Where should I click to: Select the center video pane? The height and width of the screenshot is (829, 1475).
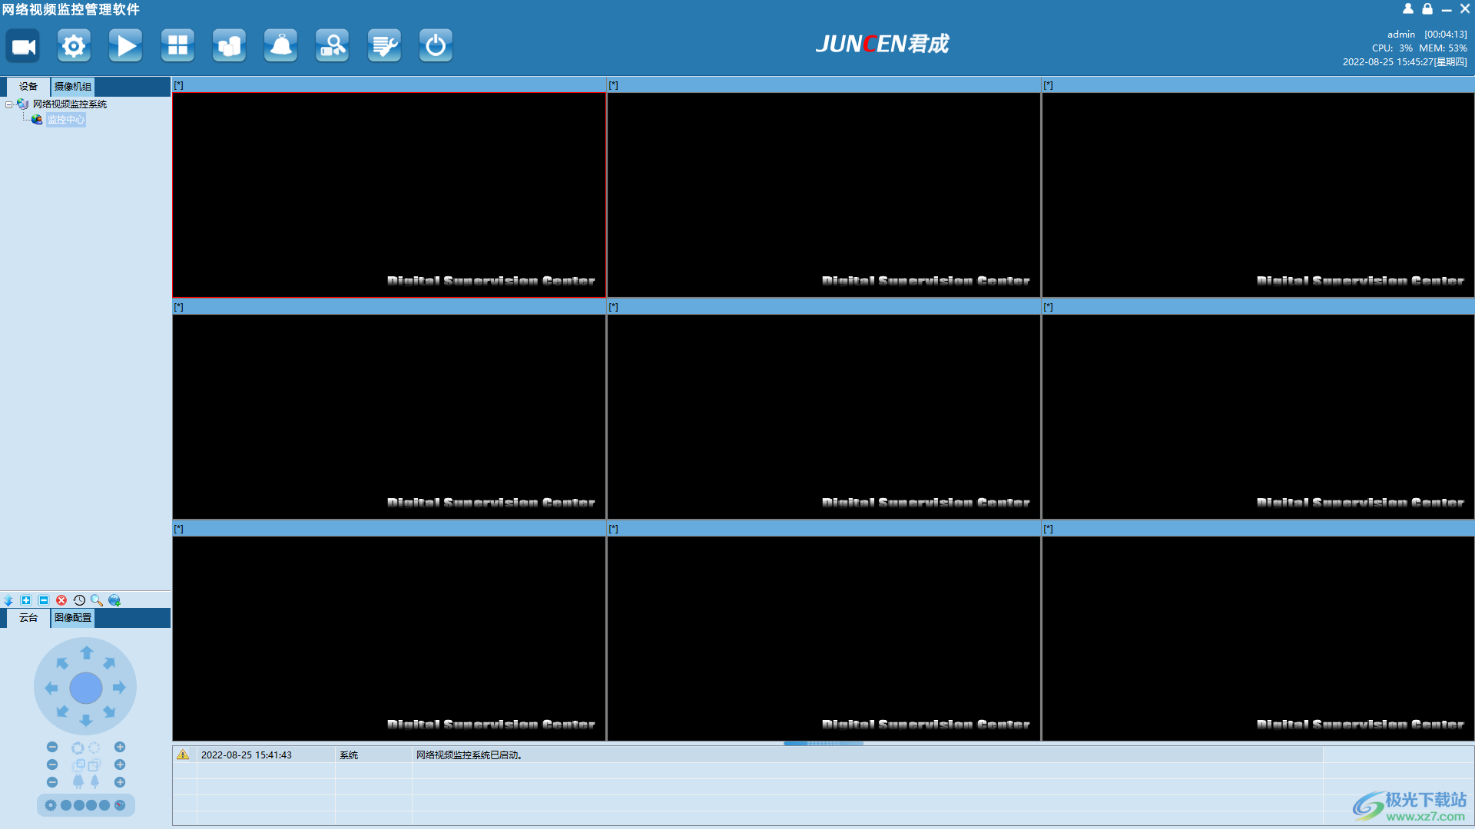pyautogui.click(x=824, y=417)
